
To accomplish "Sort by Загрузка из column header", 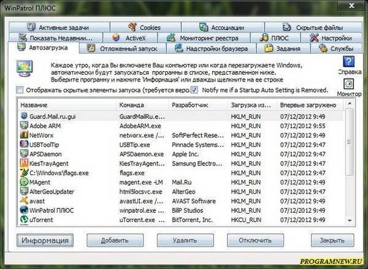I will 252,105.
